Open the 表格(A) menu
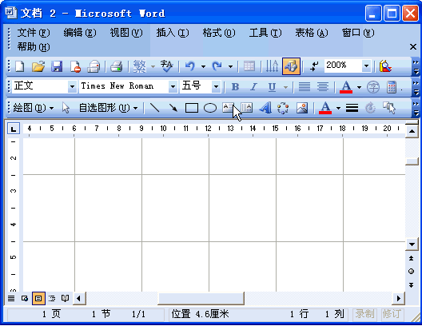 click(312, 33)
